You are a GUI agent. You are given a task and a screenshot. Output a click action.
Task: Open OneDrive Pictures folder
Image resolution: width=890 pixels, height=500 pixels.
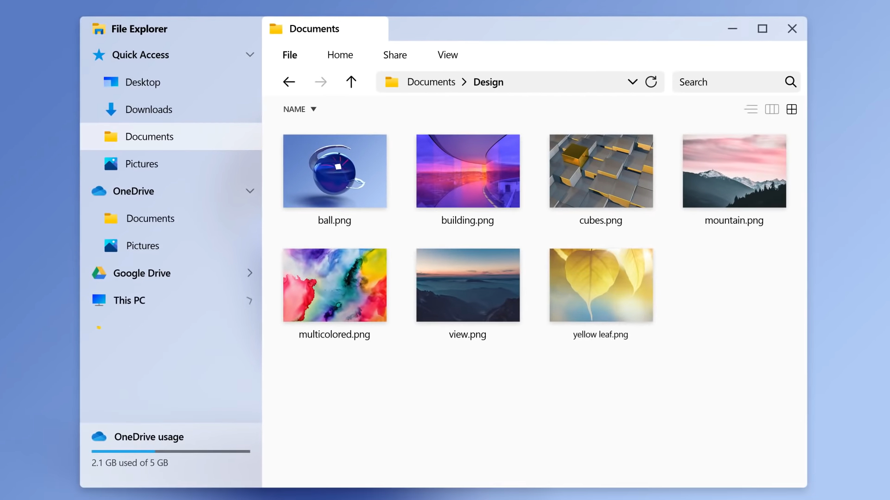pyautogui.click(x=142, y=246)
